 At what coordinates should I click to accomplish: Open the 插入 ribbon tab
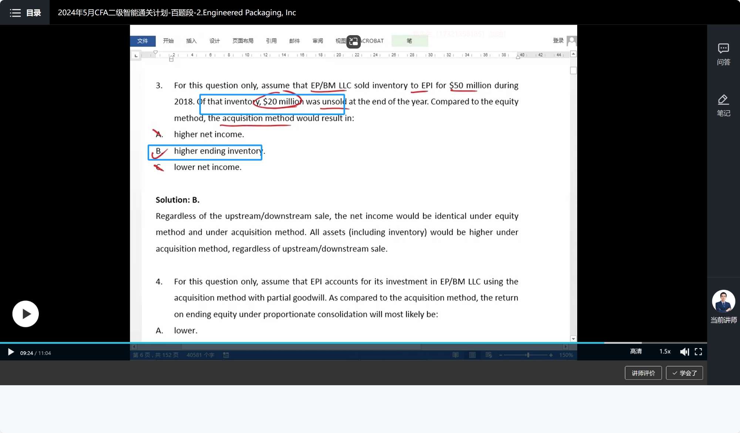(191, 41)
